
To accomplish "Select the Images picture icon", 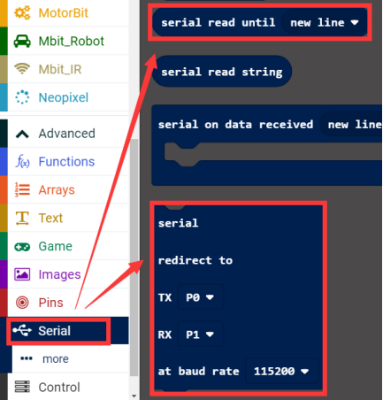I will [22, 274].
